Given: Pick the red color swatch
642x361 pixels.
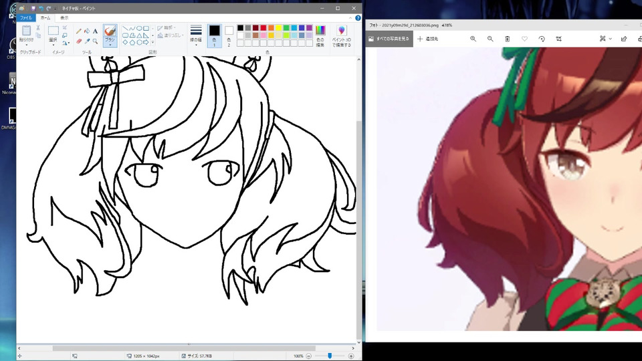Looking at the screenshot, I should [263, 28].
